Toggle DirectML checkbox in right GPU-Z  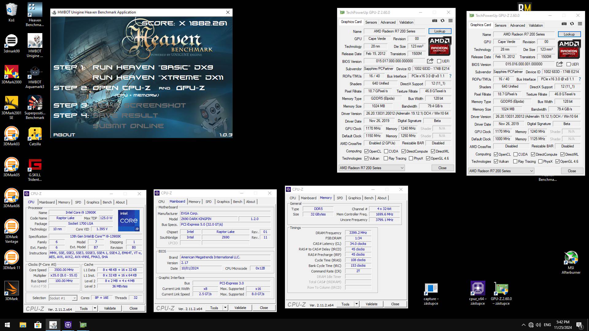(x=562, y=154)
